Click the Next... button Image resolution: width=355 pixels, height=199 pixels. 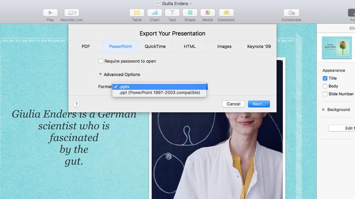pyautogui.click(x=259, y=104)
